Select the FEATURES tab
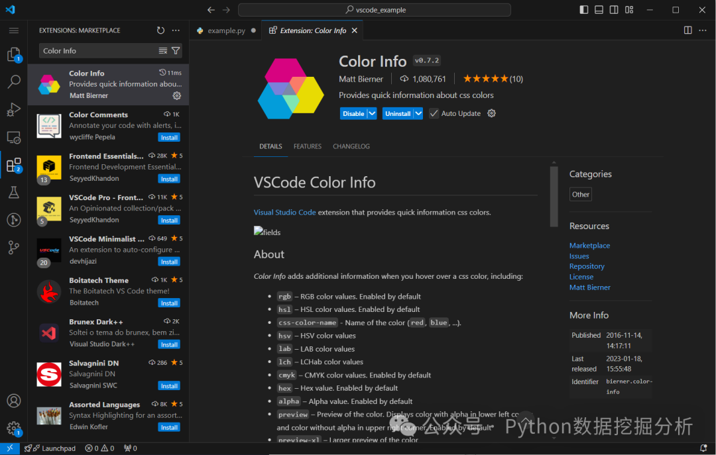This screenshot has height=455, width=716. (308, 146)
